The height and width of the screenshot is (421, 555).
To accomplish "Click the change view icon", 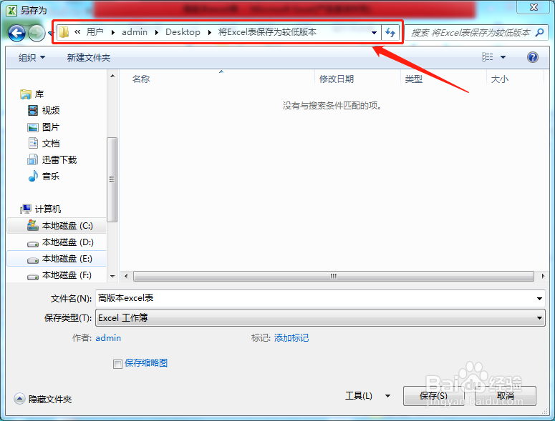I will coord(488,57).
